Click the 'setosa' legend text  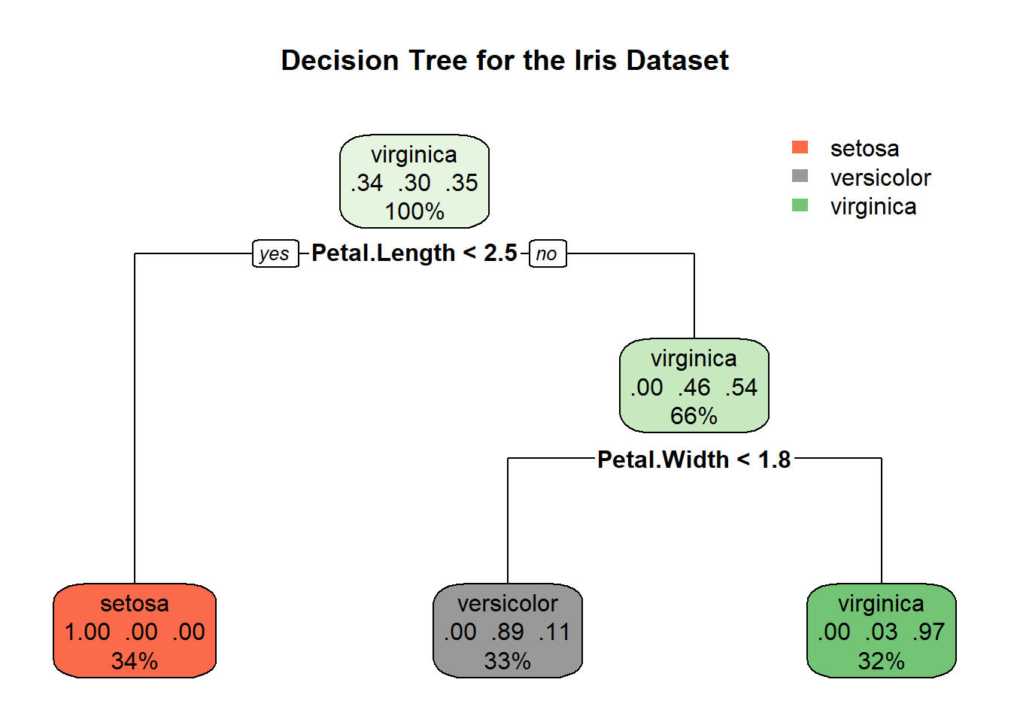tap(864, 149)
